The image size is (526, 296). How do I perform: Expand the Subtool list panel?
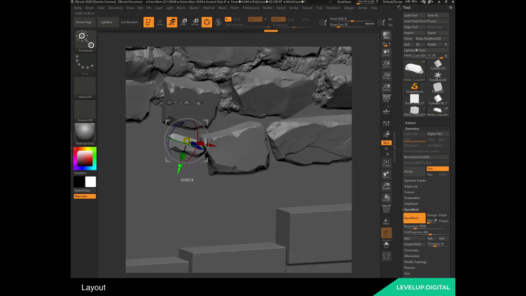coord(410,123)
